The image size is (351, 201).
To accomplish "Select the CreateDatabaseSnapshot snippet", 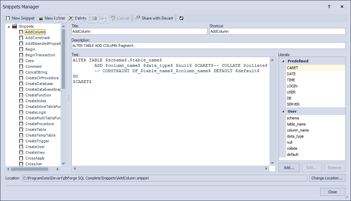I will (x=43, y=89).
